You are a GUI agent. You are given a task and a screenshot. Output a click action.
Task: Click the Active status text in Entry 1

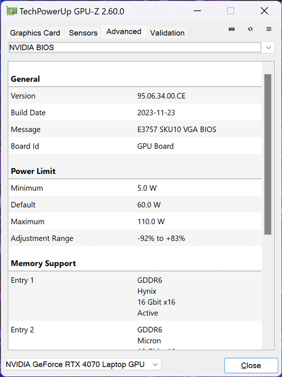point(148,313)
